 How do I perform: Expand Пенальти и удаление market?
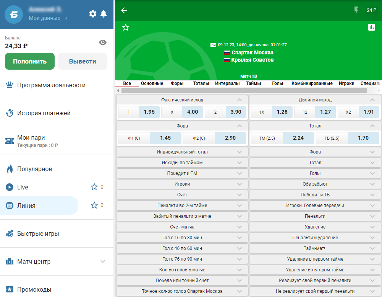[315, 238]
